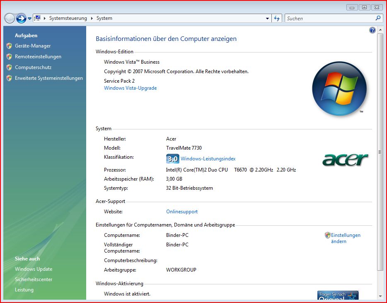
Task: Click the 'Windows ist aktiviert.' text
Action: pyautogui.click(x=127, y=293)
